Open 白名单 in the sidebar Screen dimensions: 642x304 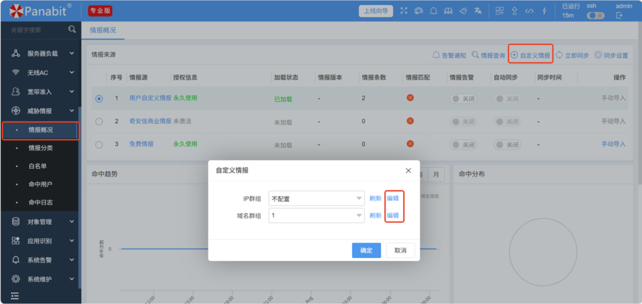[37, 166]
